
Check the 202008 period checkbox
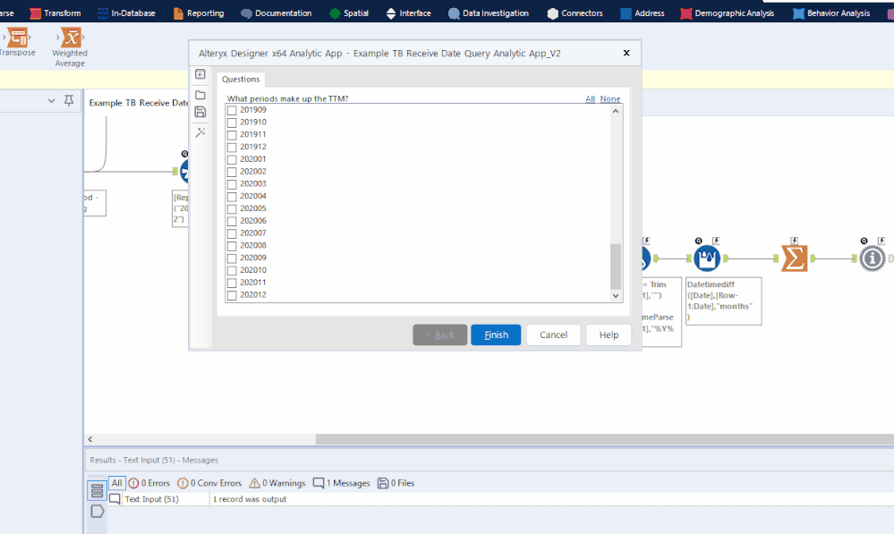[232, 246]
